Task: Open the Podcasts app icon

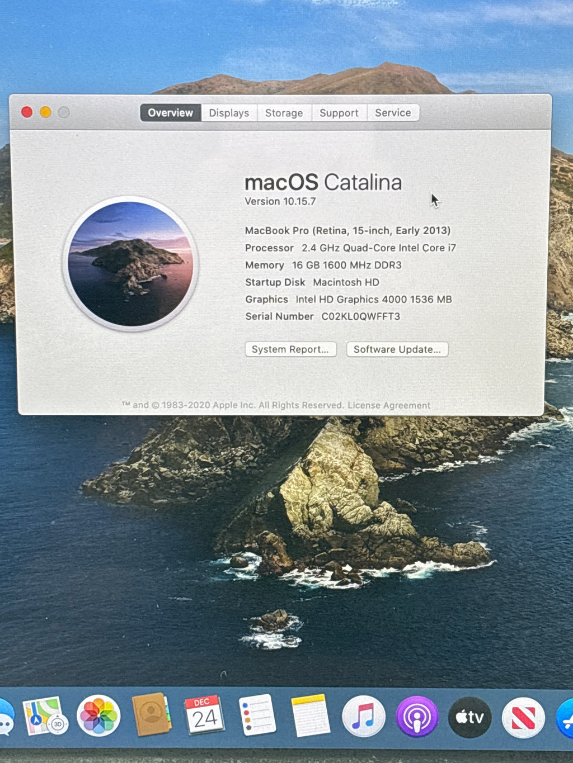Action: [417, 717]
